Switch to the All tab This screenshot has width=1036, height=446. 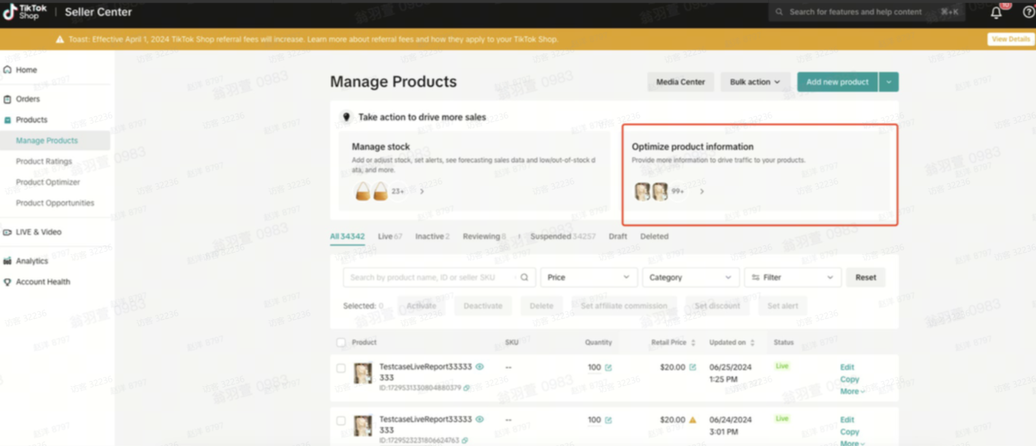[x=347, y=236]
